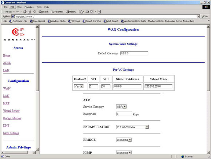The image size is (211, 159).
Task: Click the Bandwidth kbps input field
Action: pyautogui.click(x=124, y=114)
